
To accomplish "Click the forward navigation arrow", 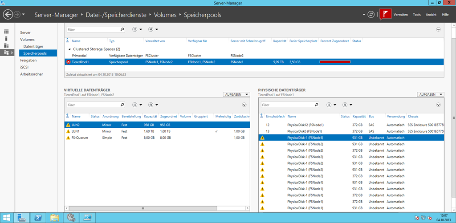I will coord(17,14).
